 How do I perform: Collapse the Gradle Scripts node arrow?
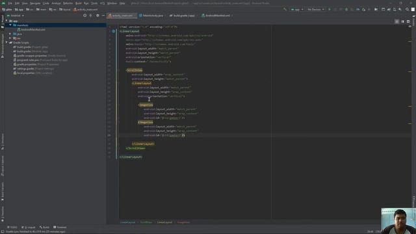[6, 42]
